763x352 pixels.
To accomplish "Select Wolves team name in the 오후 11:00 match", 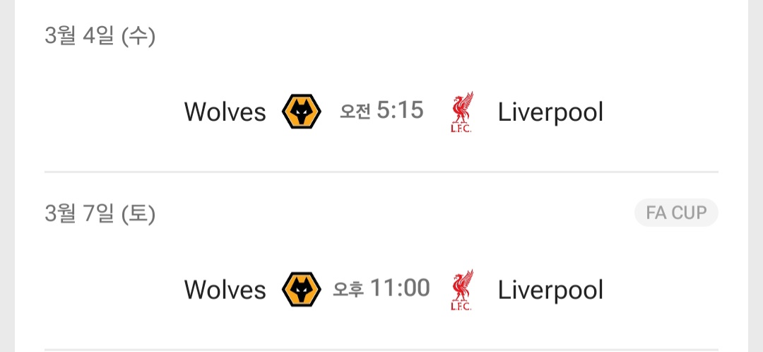I will tap(225, 290).
